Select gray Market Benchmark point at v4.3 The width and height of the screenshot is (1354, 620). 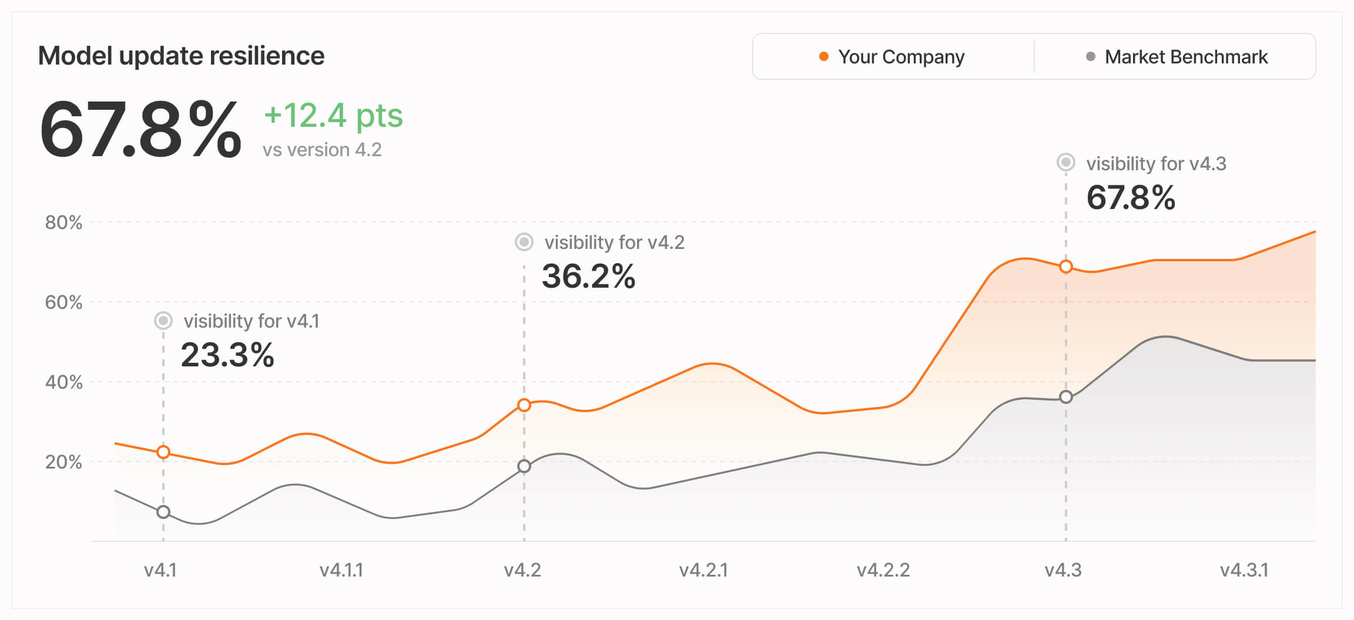(x=1066, y=397)
